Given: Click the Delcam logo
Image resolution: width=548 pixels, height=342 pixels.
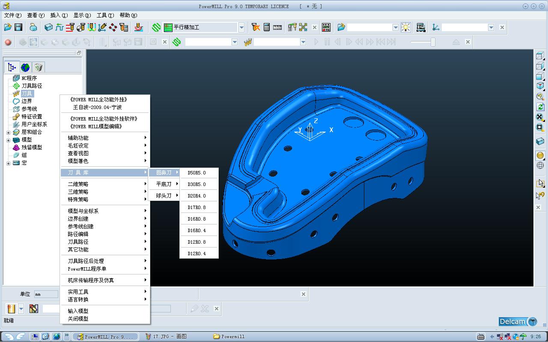Looking at the screenshot, I should [518, 321].
